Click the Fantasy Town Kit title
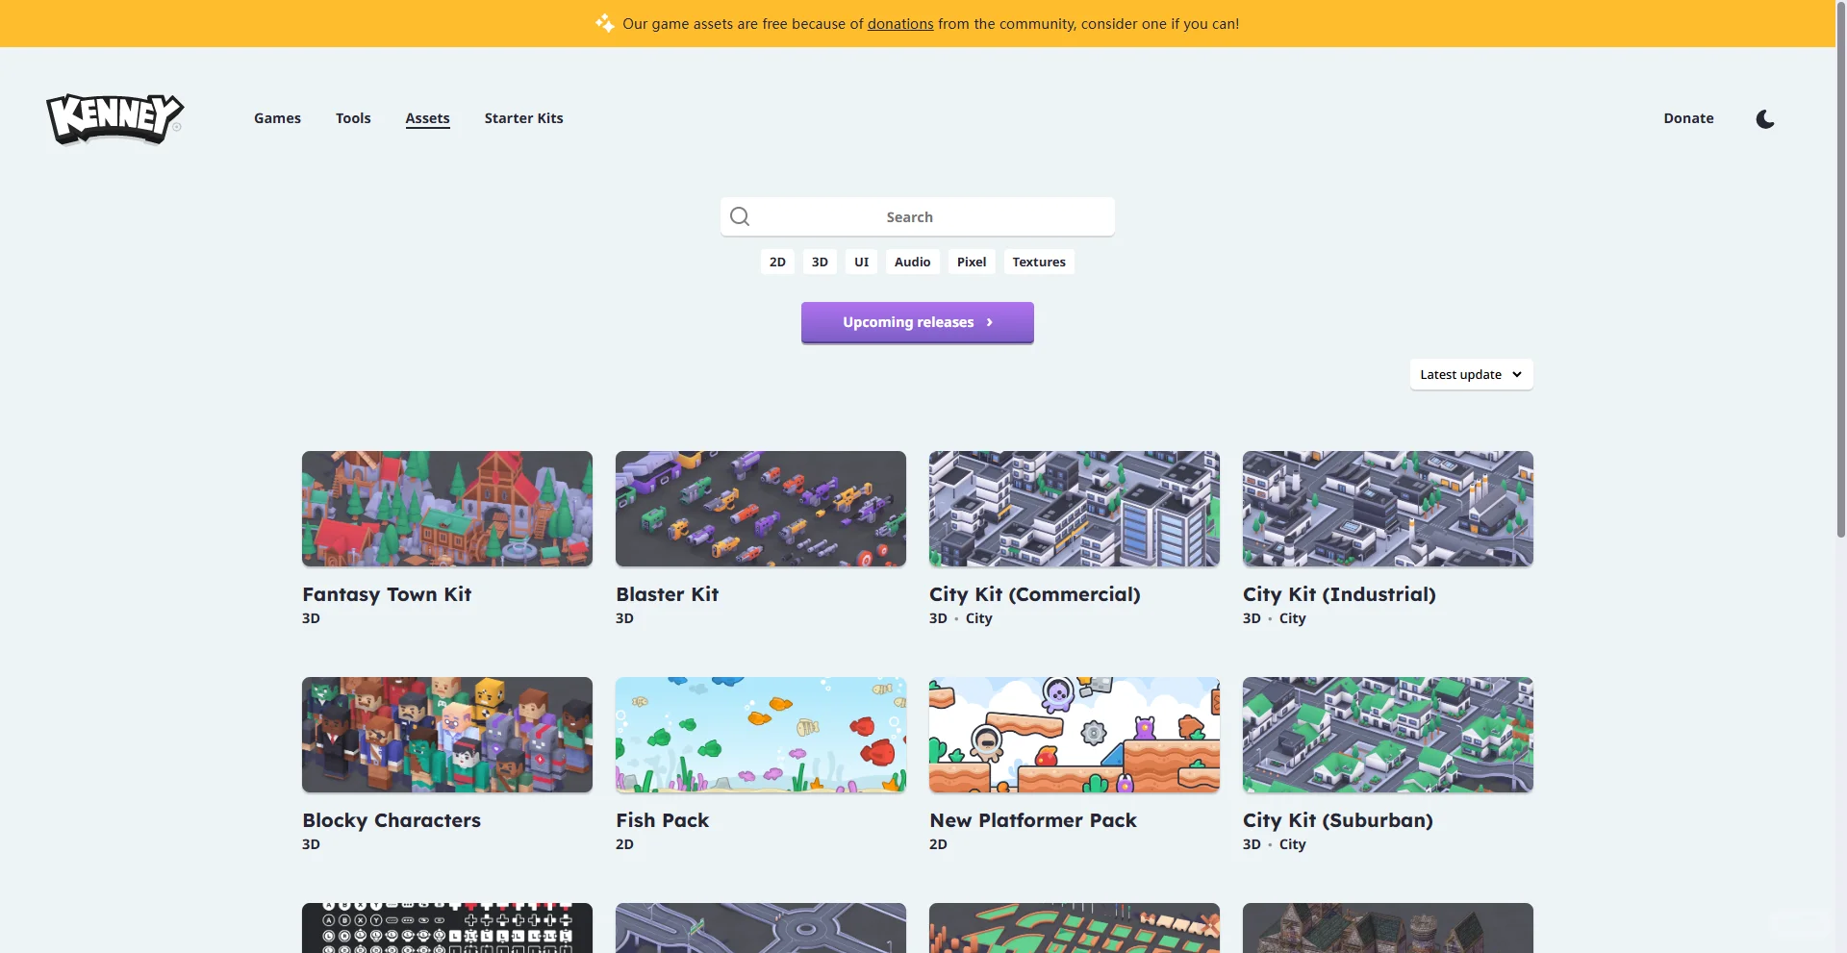This screenshot has height=953, width=1847. click(387, 594)
